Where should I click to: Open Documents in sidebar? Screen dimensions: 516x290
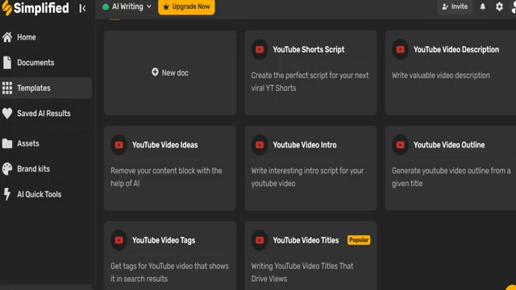coord(46,63)
